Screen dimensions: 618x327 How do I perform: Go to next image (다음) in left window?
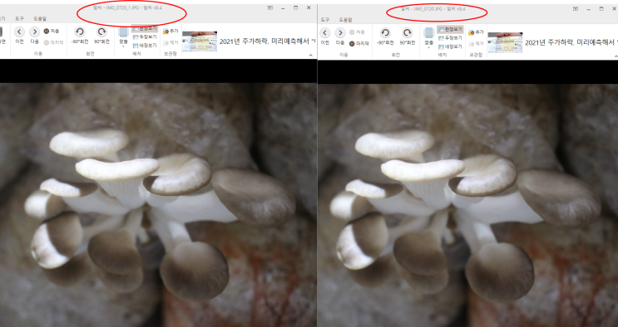[x=35, y=35]
